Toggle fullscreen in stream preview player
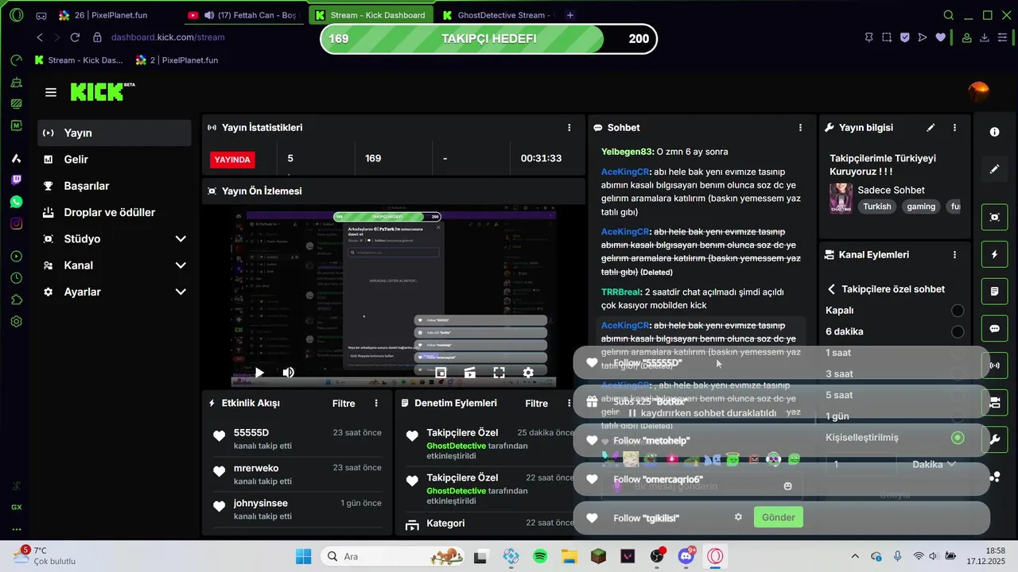The image size is (1018, 572). click(x=499, y=372)
